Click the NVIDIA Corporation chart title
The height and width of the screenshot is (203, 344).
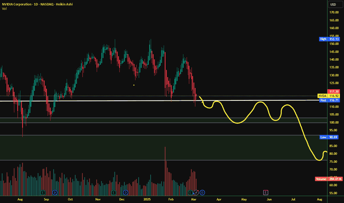pos(37,4)
